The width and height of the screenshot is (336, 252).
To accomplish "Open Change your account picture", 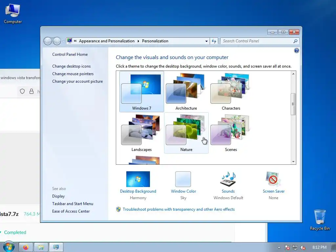I will pos(77,81).
